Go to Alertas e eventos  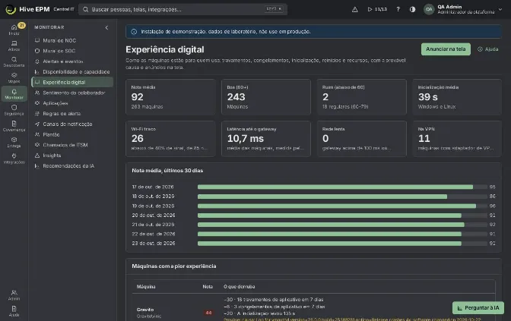pos(72,61)
